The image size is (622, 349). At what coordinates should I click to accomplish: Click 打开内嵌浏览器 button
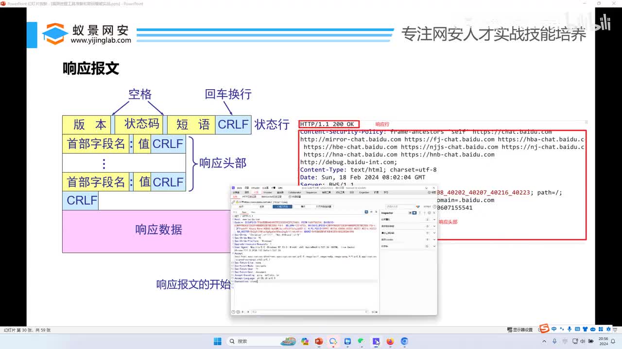(x=324, y=206)
